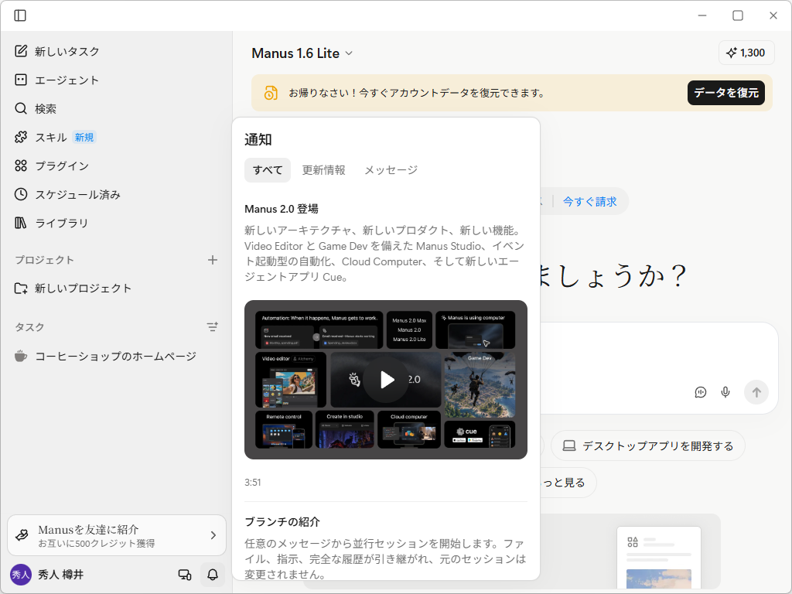Select the すべて notifications tab
Image resolution: width=792 pixels, height=594 pixels.
(x=268, y=170)
